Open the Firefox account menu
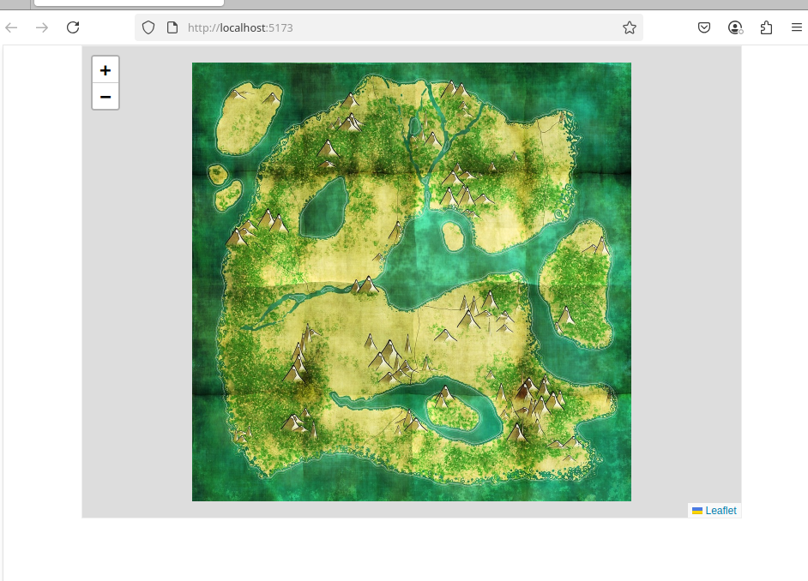The width and height of the screenshot is (808, 581). (735, 27)
